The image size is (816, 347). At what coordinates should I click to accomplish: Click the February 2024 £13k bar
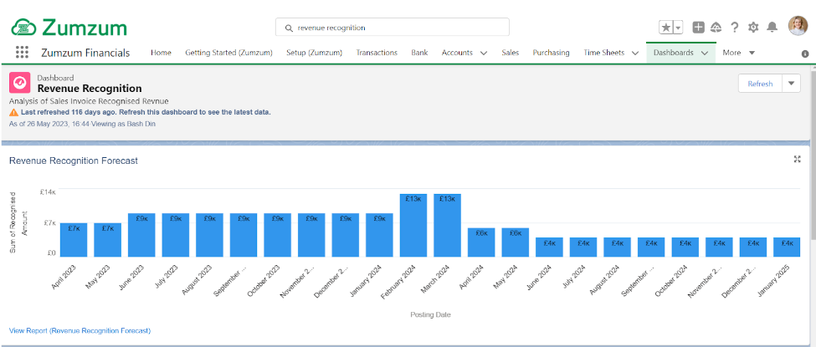point(413,225)
